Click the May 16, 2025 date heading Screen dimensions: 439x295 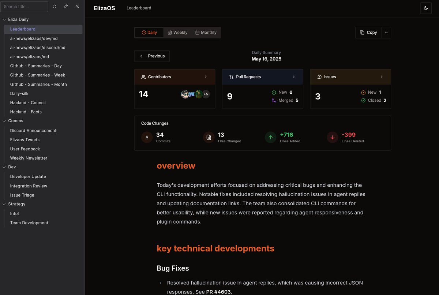coord(266,59)
